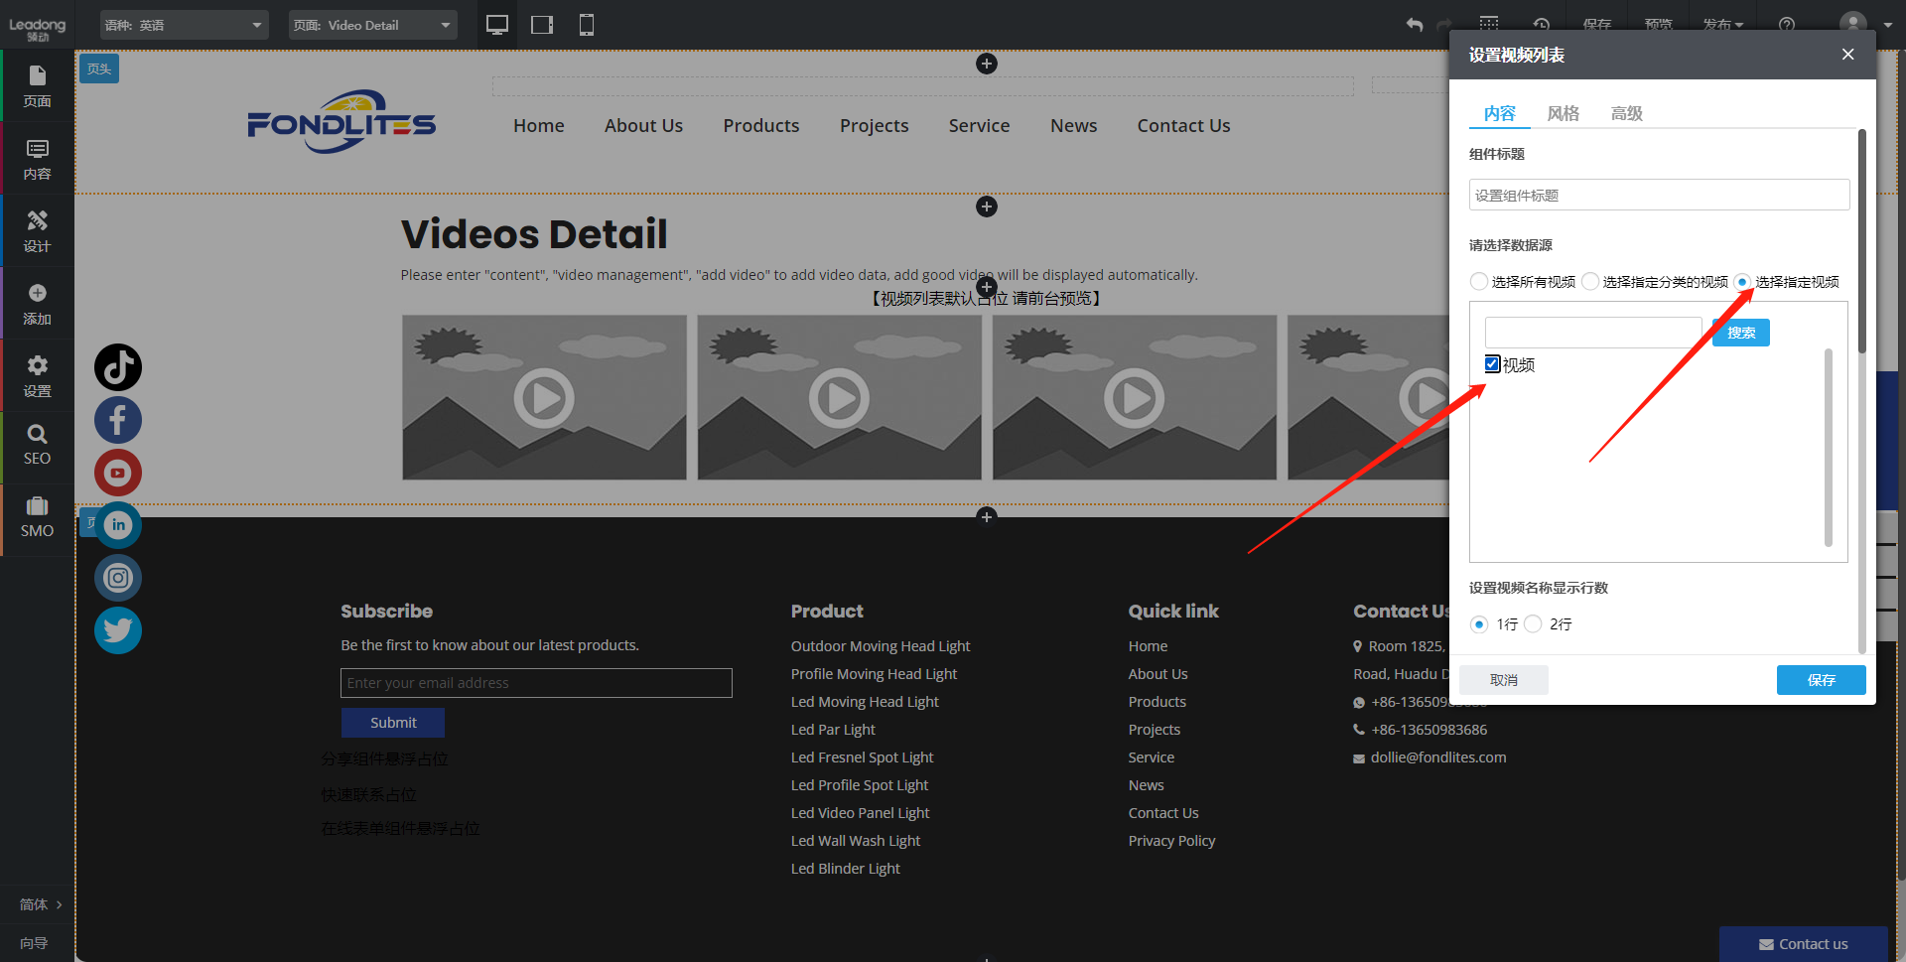Open the 页面 Video Detail page dropdown

373,25
